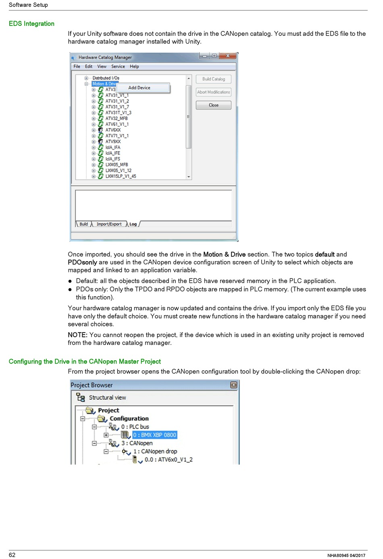This screenshot has height=559, width=383.
Task: Click the Project folder icon
Action: click(x=90, y=410)
